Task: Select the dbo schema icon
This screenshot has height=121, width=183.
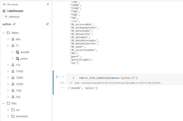Action: click(13, 39)
